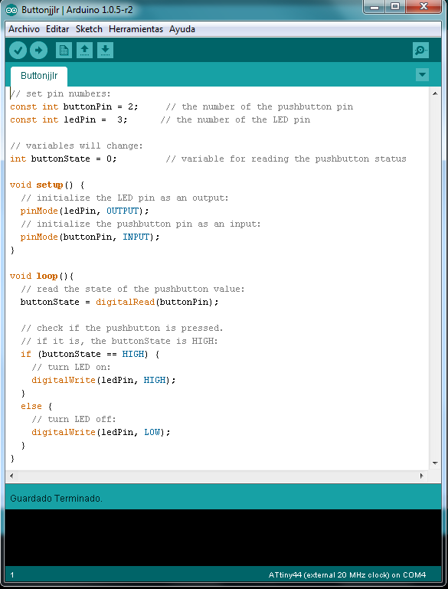Screen dimensions: 448x589
Task: Click 'pinMode(buttonPin, INPUT);' line
Action: coord(90,237)
